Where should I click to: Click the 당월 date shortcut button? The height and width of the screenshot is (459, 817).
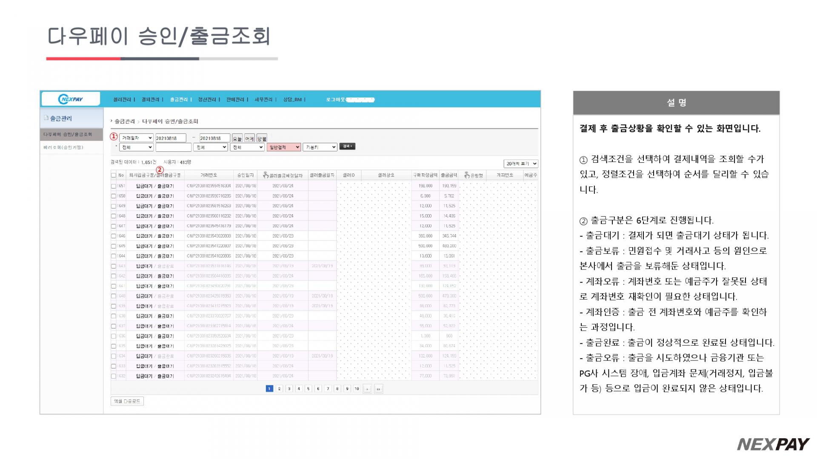tap(262, 139)
